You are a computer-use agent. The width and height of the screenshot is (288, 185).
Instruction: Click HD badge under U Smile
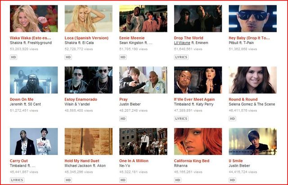232,180
